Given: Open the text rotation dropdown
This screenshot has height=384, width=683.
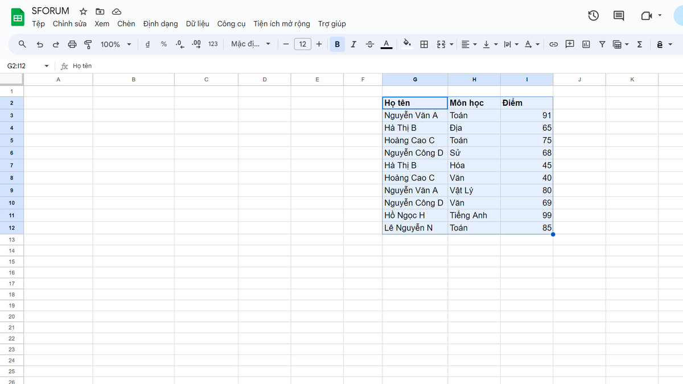Looking at the screenshot, I should pos(532,44).
